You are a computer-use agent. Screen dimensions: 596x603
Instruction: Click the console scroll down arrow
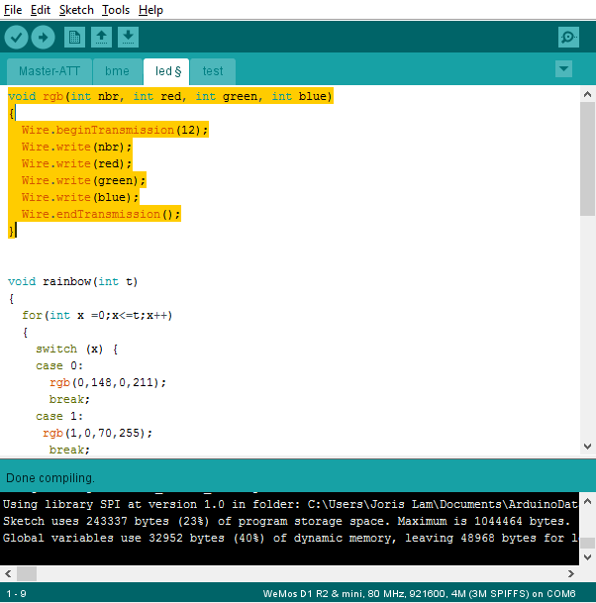tap(587, 556)
